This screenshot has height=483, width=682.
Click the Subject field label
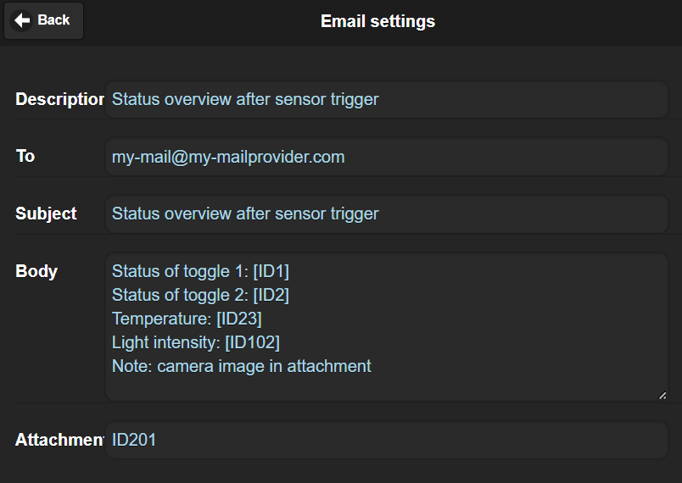point(46,214)
